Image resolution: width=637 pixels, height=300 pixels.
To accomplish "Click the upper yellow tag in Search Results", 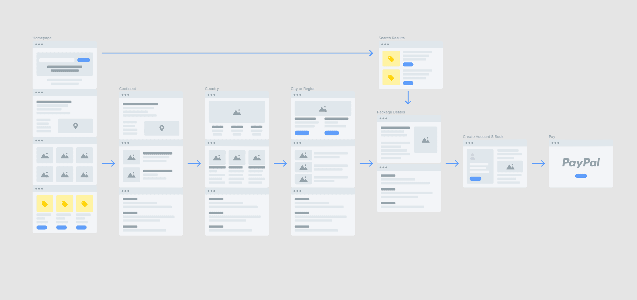I will tap(391, 59).
